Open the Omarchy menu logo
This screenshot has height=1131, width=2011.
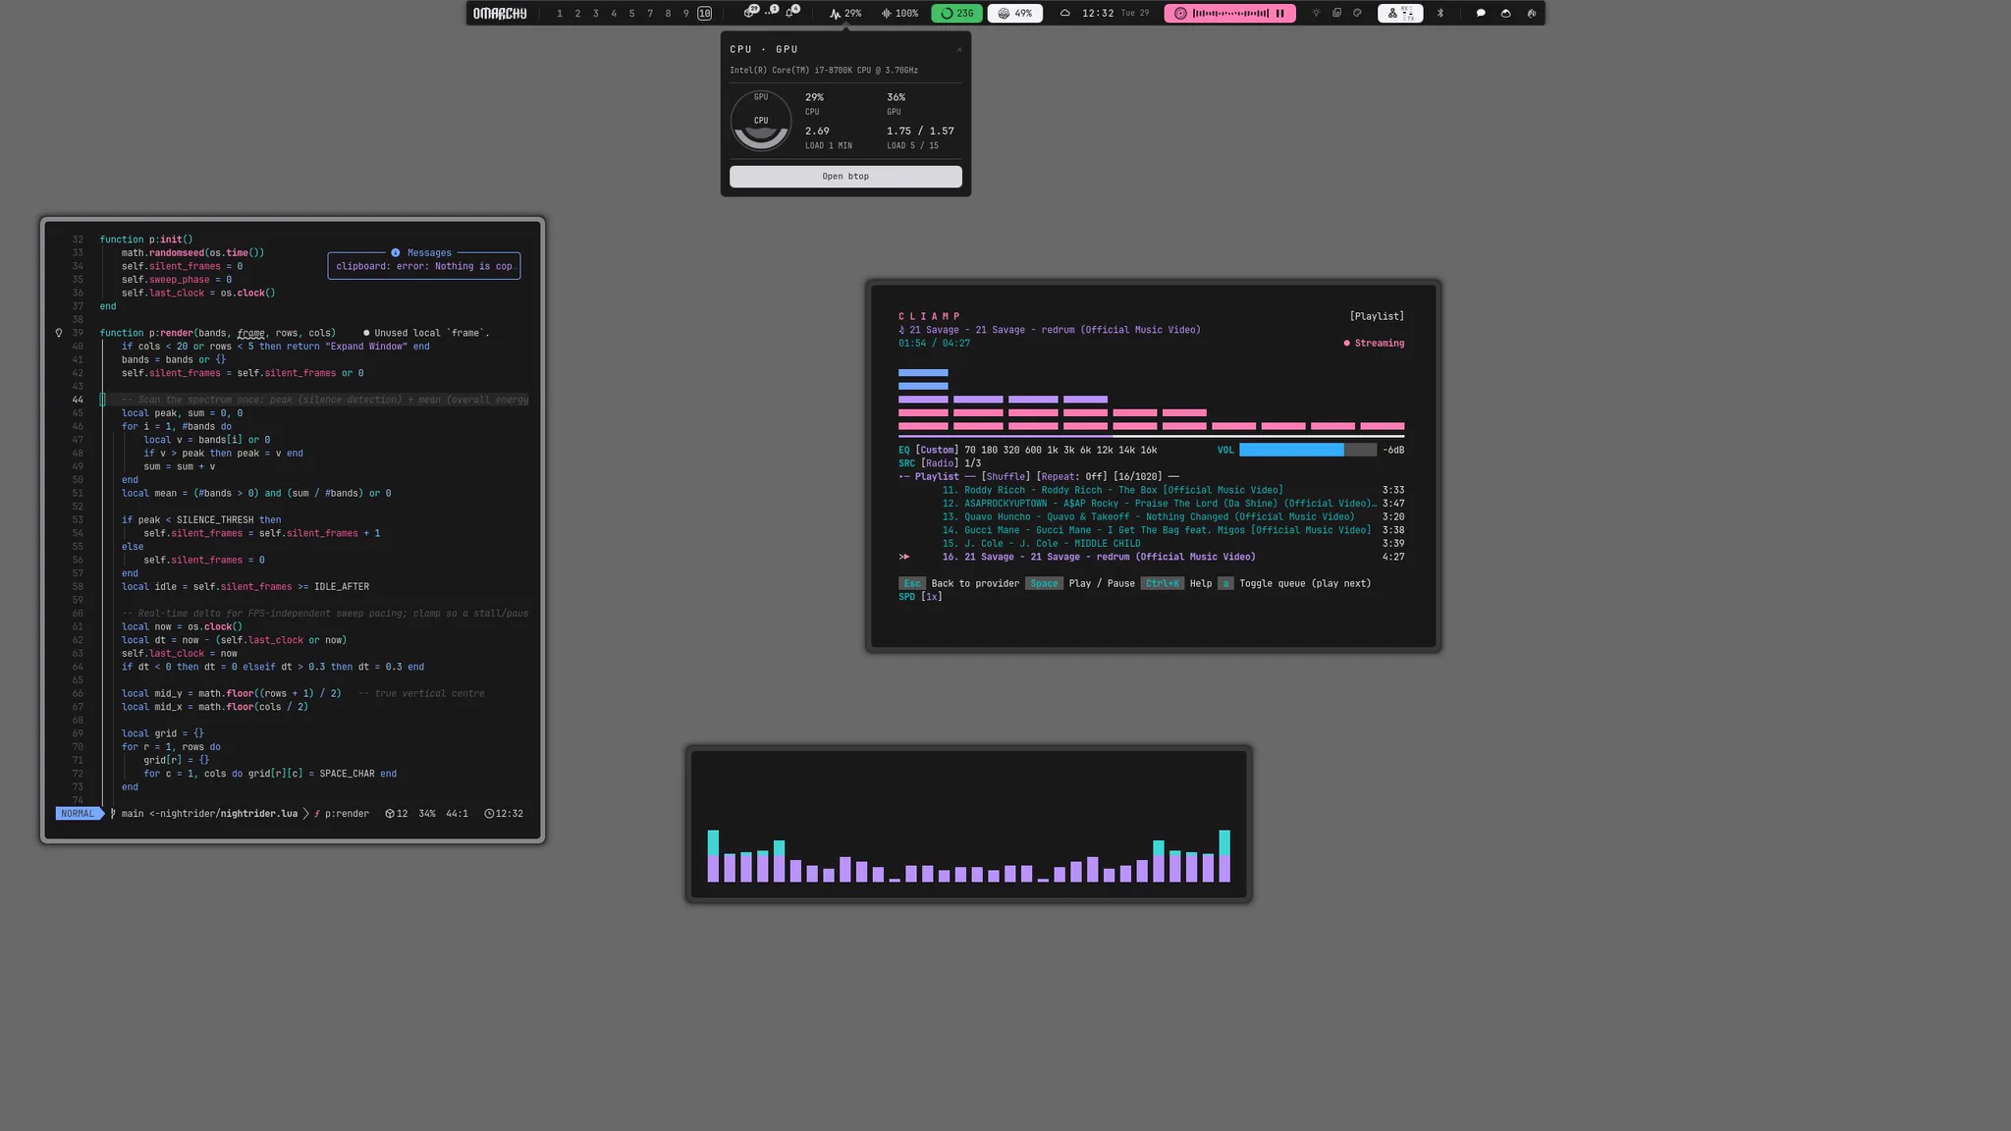(500, 14)
